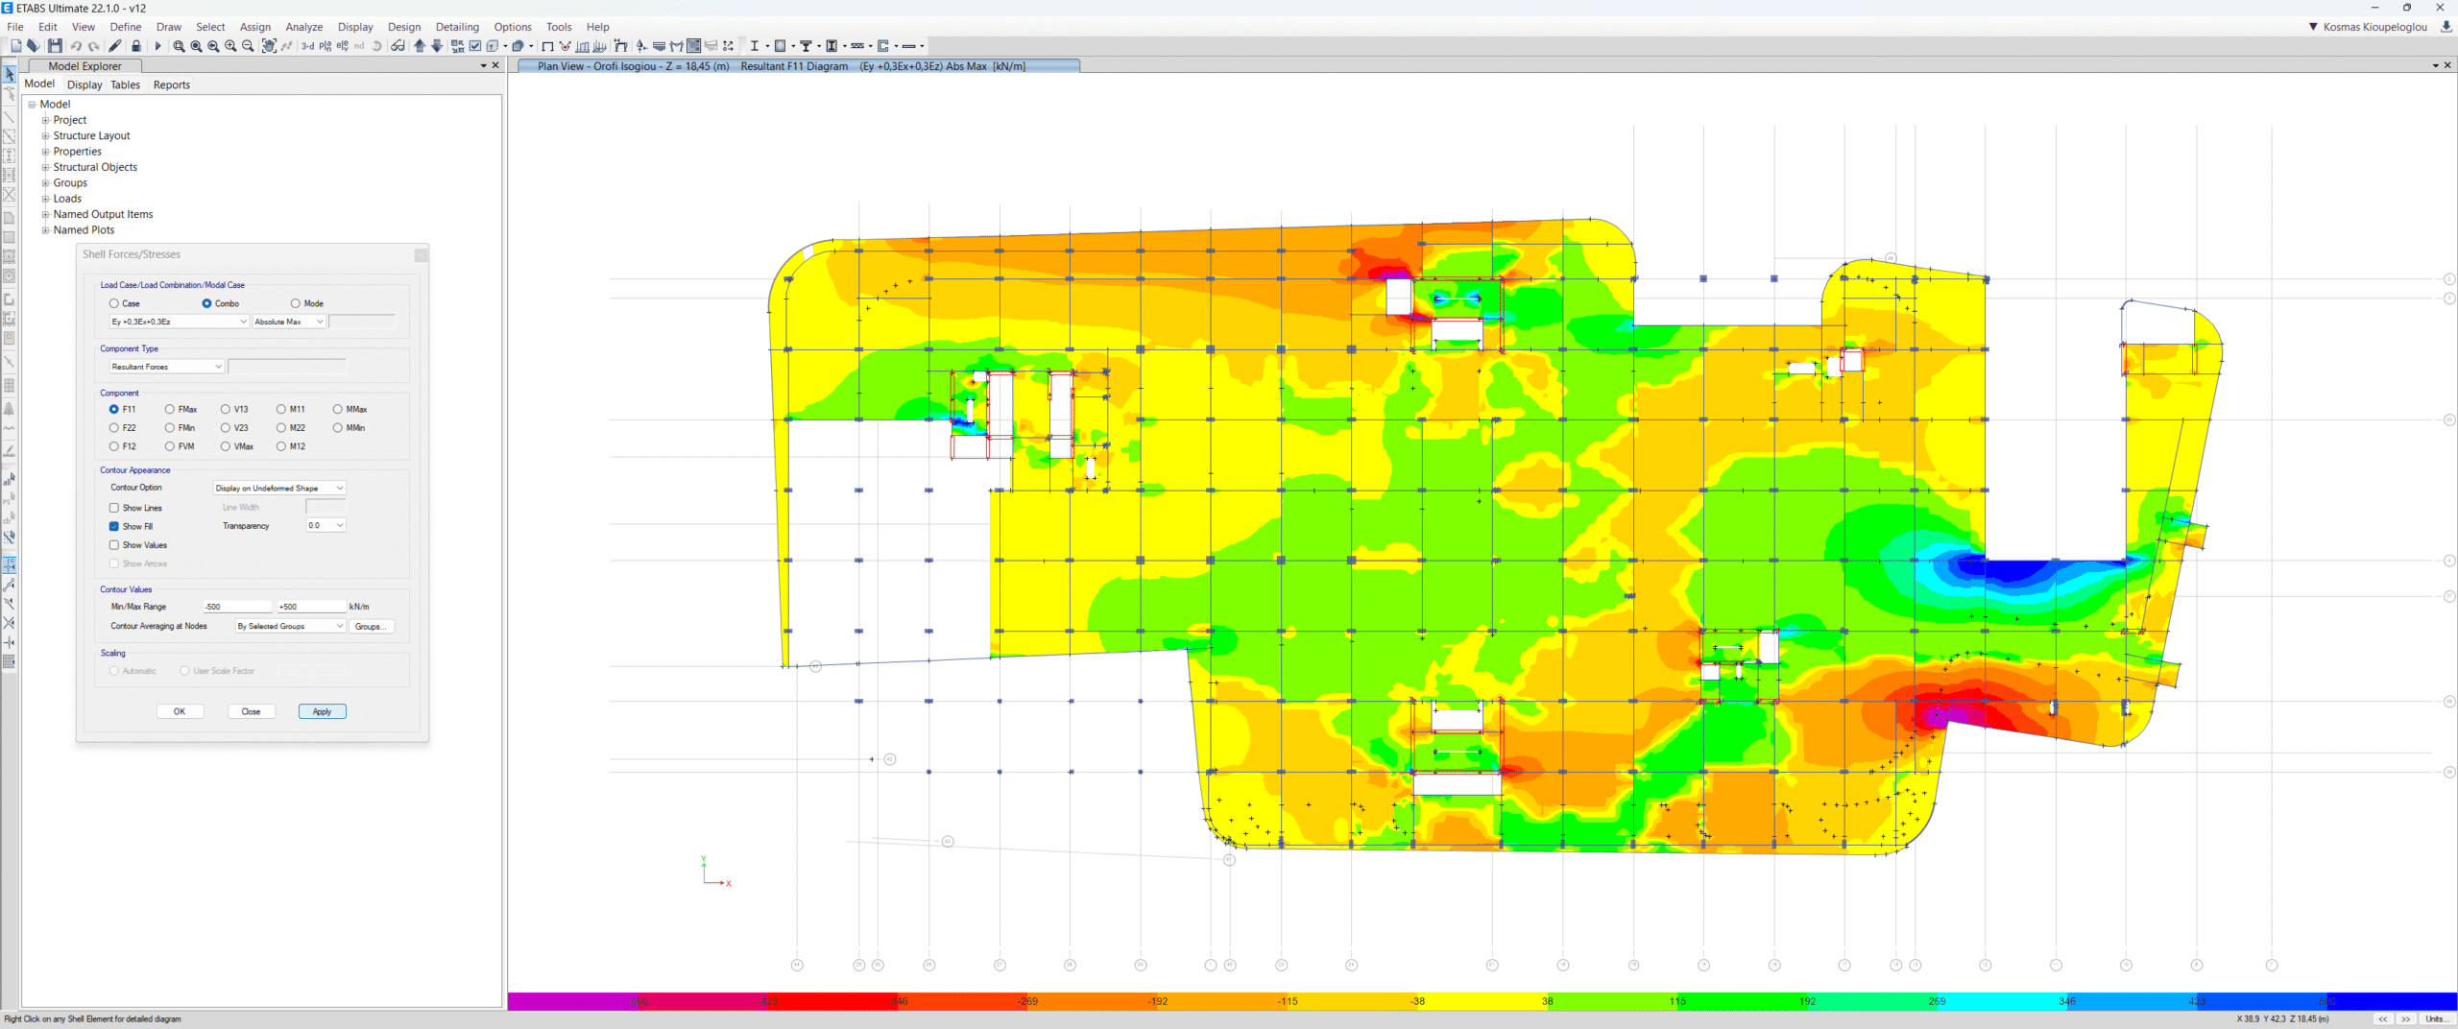Image resolution: width=2458 pixels, height=1029 pixels.
Task: Open the Ey +0,3Ex+0,3Ez combo dropdown
Action: tap(179, 322)
